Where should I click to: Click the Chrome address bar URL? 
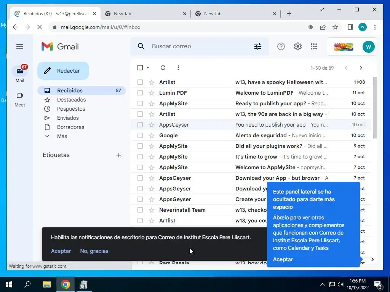pyautogui.click(x=101, y=27)
